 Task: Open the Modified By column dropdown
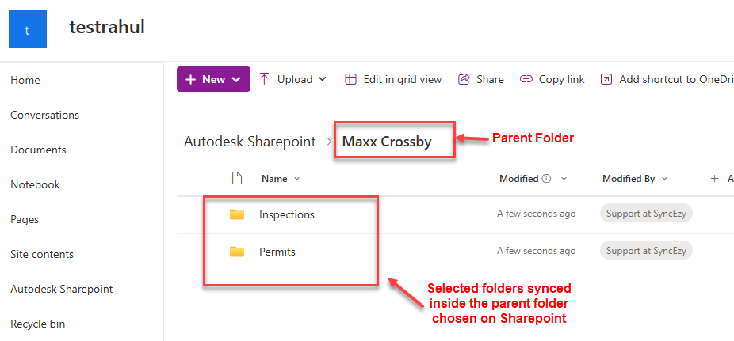(x=664, y=179)
